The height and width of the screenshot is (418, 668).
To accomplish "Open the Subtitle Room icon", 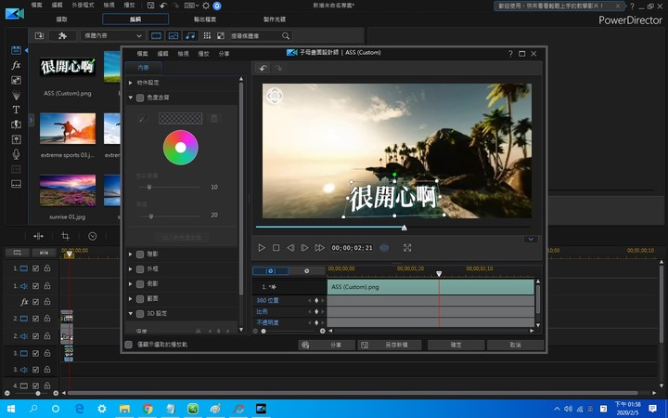I will pos(16,184).
